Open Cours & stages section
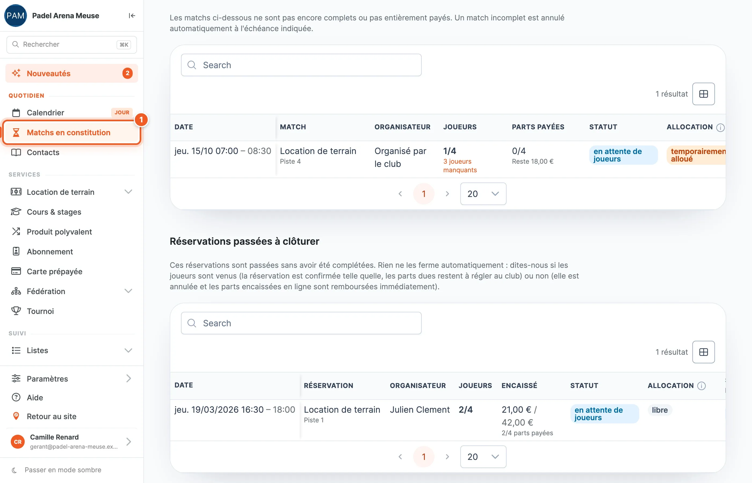The width and height of the screenshot is (752, 483). tap(71, 212)
